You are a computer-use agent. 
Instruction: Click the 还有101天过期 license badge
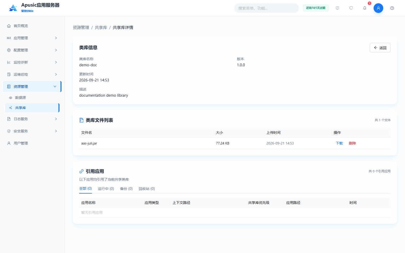point(316,8)
